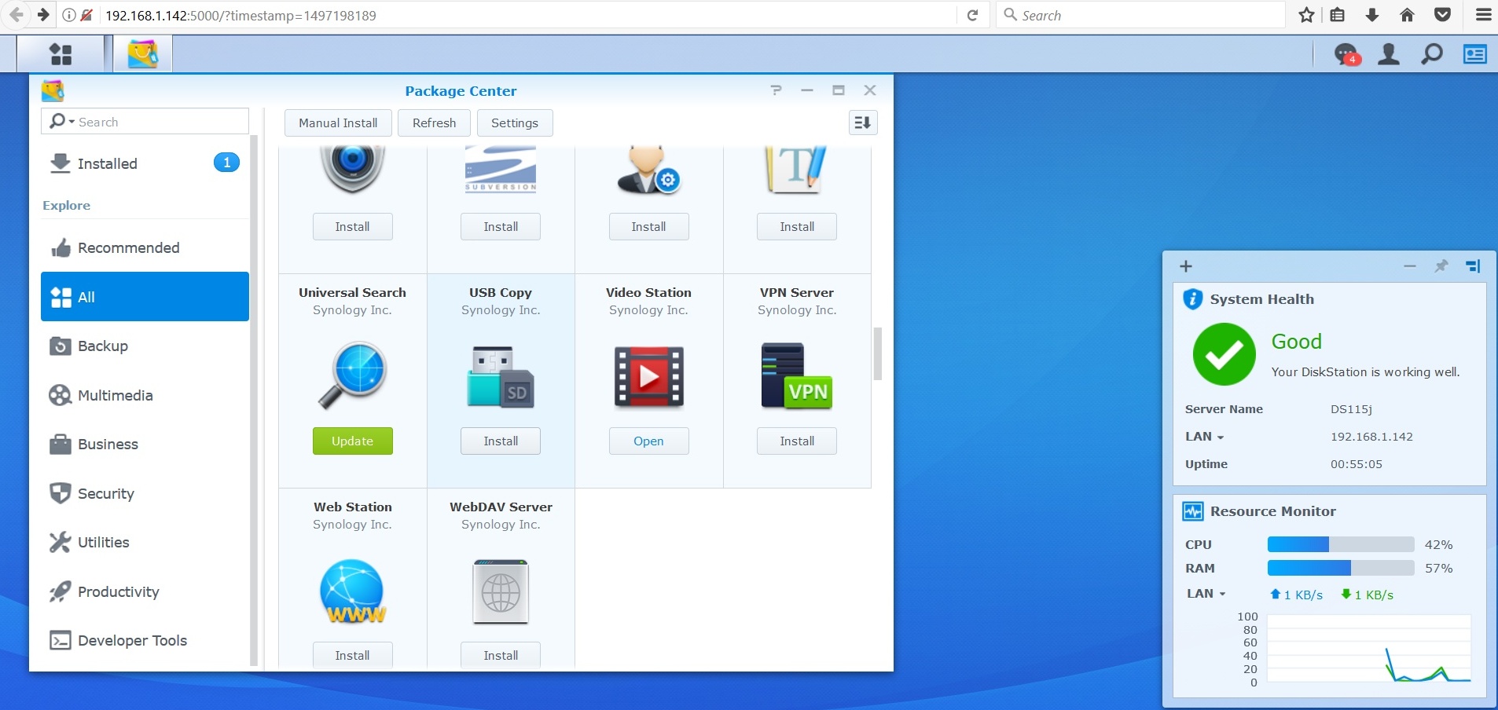Click the browser bookmark star icon
1498x710 pixels.
1306,15
